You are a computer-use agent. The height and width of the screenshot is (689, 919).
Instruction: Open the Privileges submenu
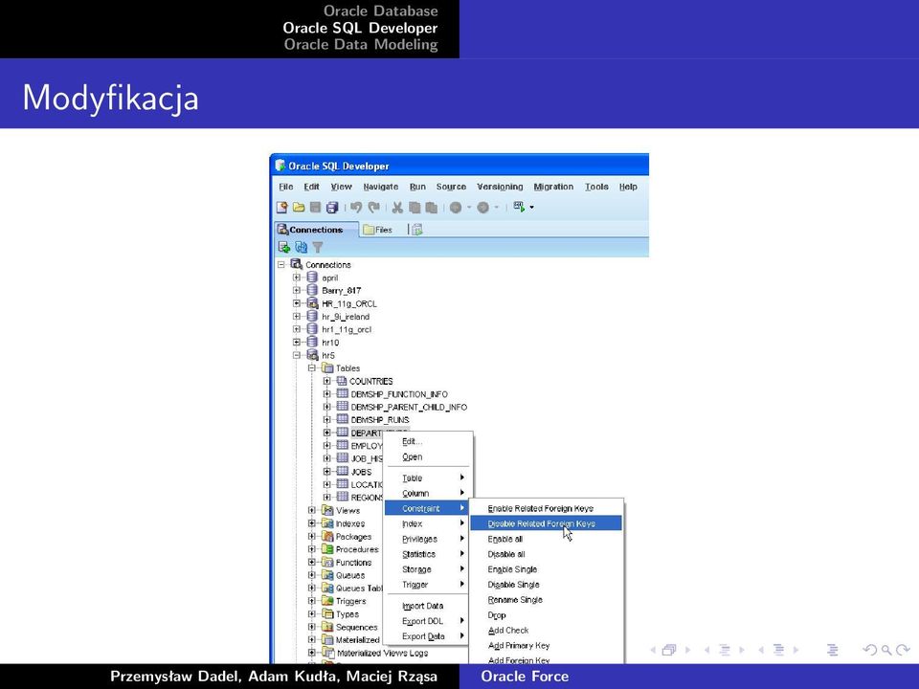[x=428, y=539]
